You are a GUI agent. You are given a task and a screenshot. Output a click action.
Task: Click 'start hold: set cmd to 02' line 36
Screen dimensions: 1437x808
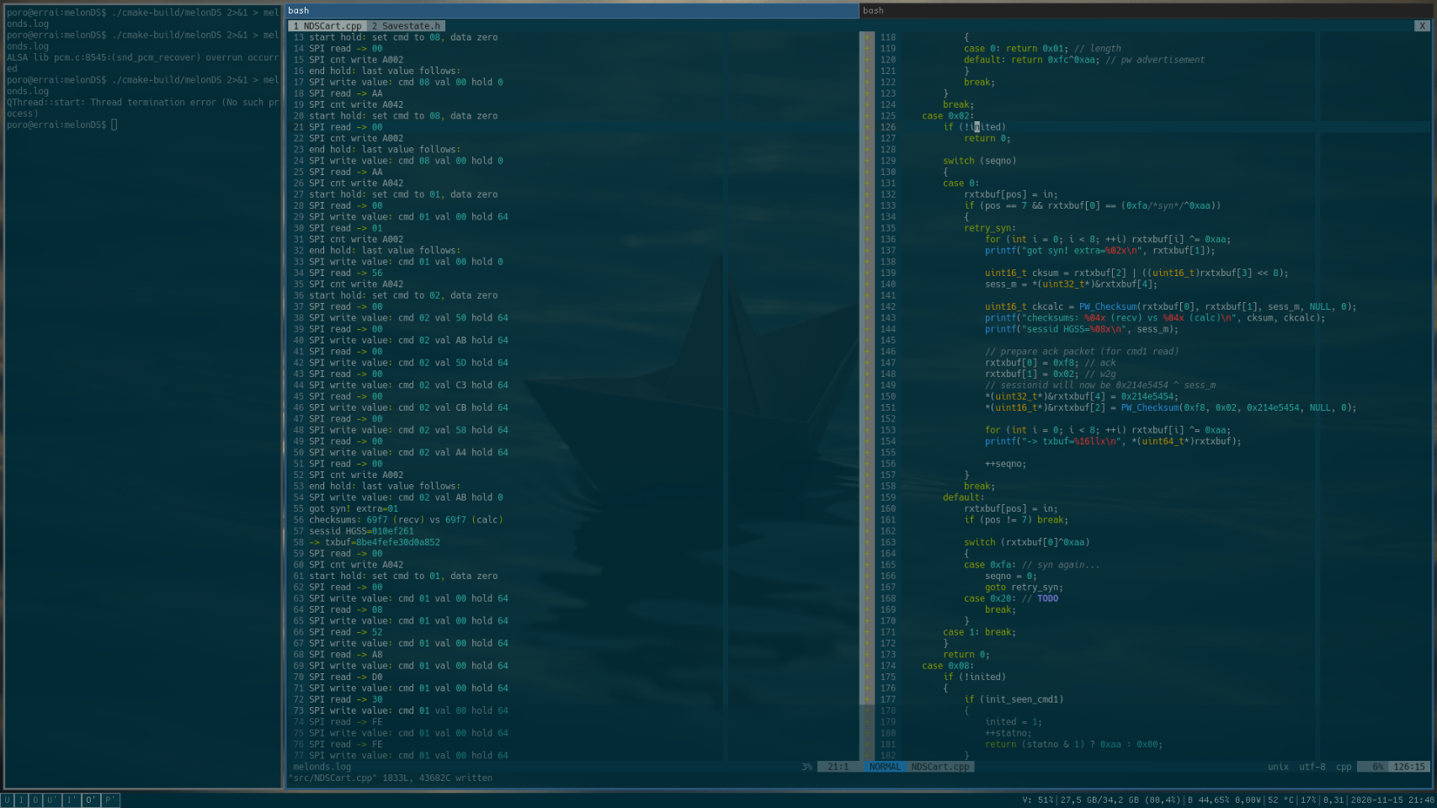point(403,295)
